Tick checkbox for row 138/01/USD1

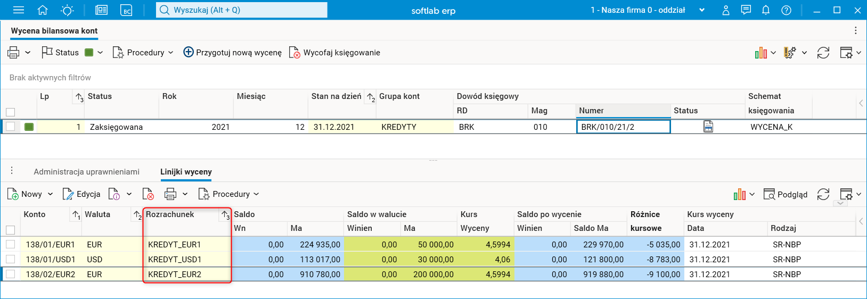pos(11,259)
